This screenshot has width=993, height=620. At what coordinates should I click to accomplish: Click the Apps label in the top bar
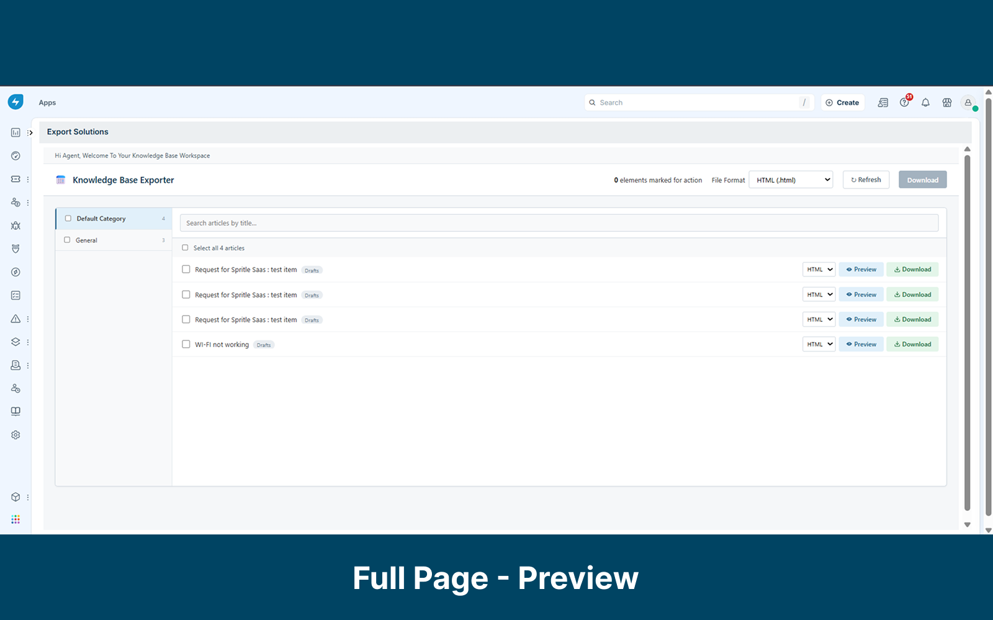coord(47,103)
